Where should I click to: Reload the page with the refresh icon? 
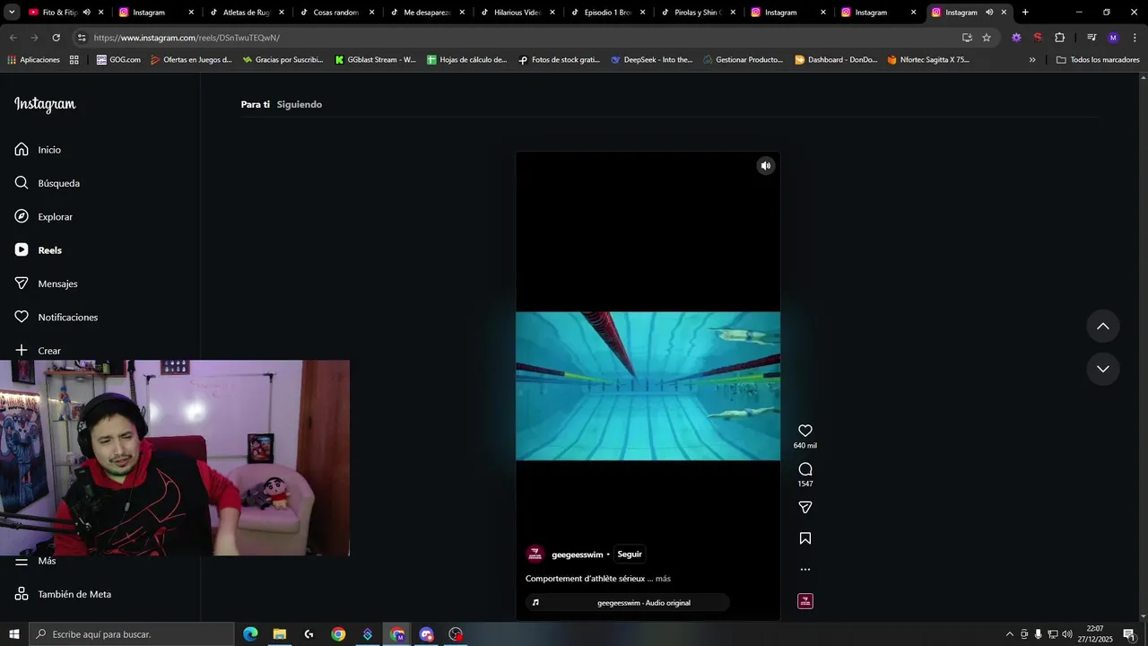[x=56, y=38]
